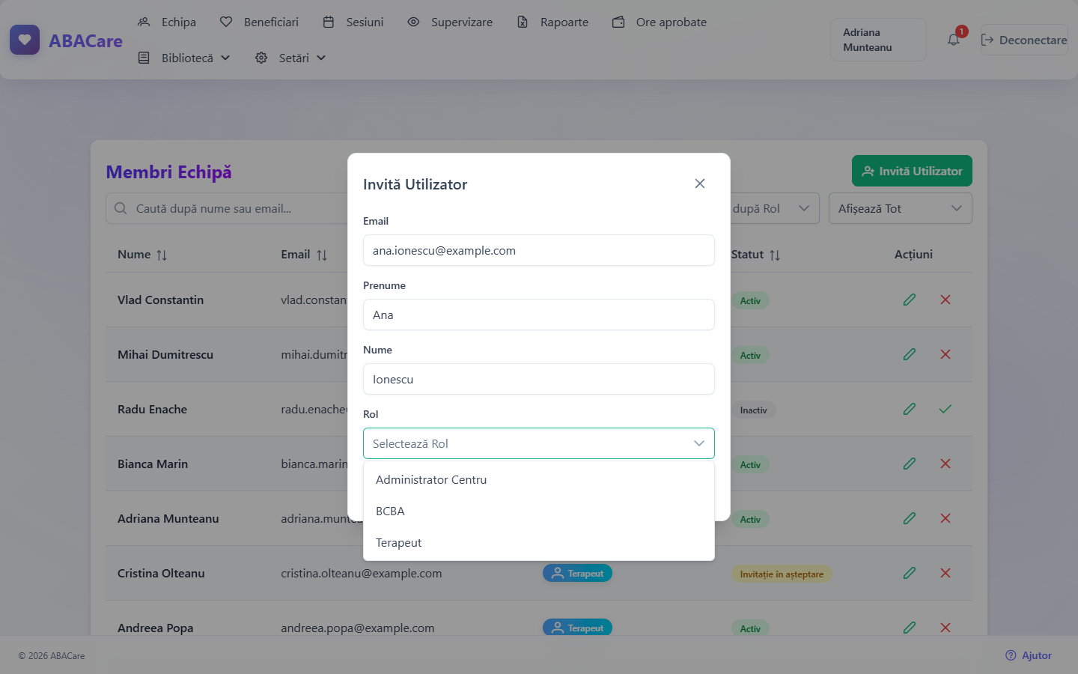Navigate to Sesiuni
The image size is (1078, 674).
pyautogui.click(x=353, y=22)
